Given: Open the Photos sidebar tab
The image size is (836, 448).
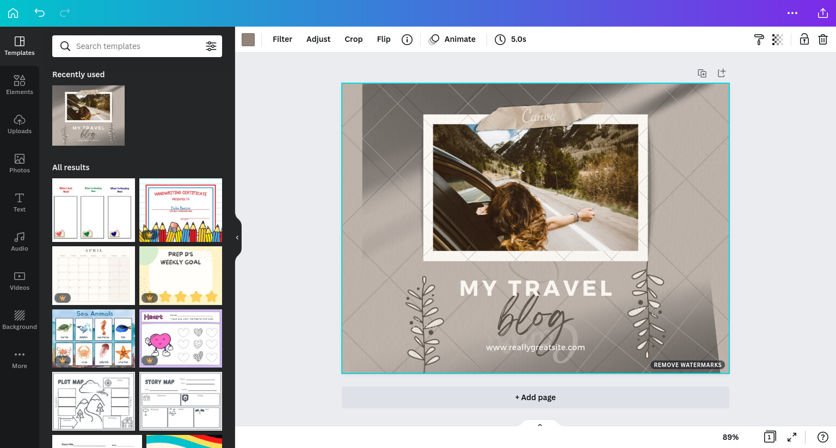Looking at the screenshot, I should (20, 164).
